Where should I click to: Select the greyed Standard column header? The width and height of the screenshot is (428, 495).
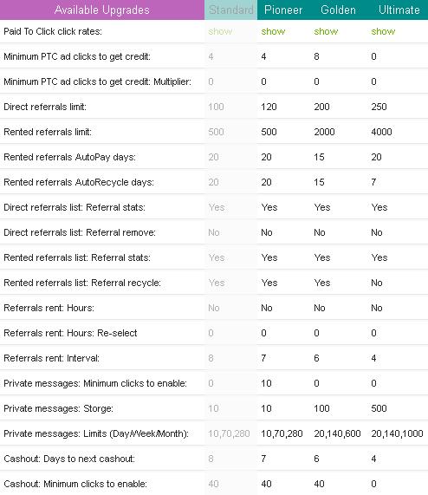click(230, 10)
